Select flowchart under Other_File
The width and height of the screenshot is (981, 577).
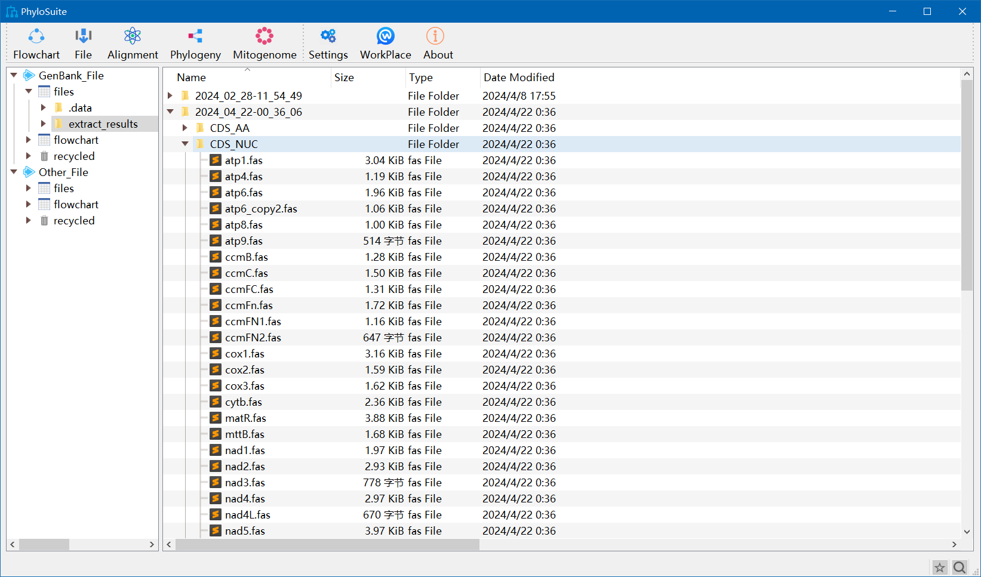(76, 204)
